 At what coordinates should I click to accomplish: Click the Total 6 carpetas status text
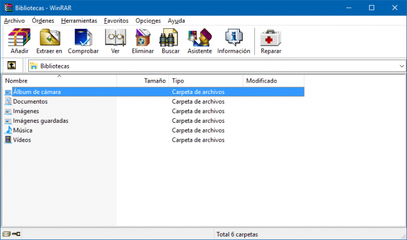tap(237, 234)
